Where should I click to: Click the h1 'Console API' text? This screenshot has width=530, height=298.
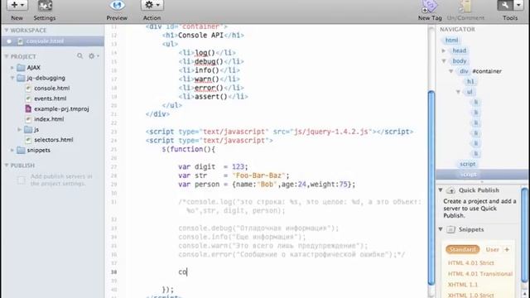point(200,36)
